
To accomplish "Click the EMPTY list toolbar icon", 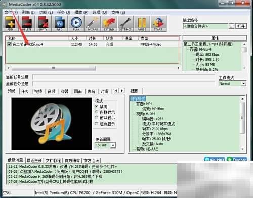I will point(43,24).
